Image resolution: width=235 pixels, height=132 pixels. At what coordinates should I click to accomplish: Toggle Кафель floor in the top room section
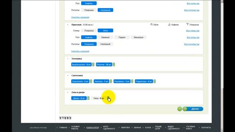[89, 3]
